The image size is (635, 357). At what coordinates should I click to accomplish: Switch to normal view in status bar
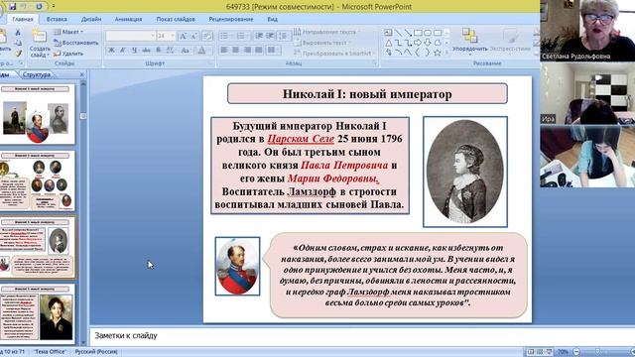[x=531, y=352]
